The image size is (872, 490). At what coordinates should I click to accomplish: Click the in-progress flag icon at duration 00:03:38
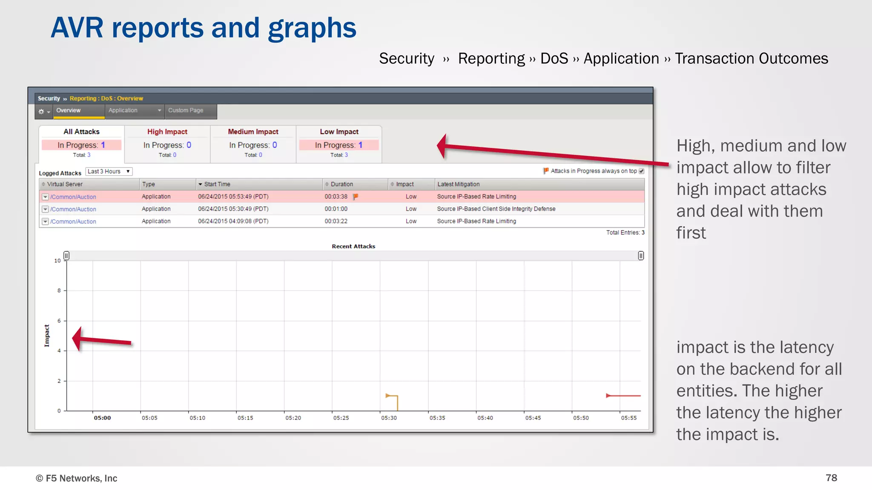356,197
